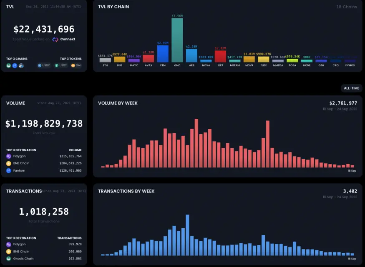Click the total transactions count 1,018,258
The image size is (365, 267).
[44, 212]
